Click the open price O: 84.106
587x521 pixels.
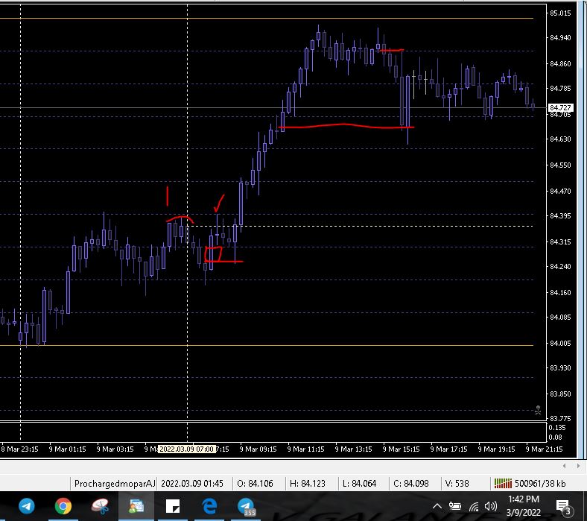point(255,484)
